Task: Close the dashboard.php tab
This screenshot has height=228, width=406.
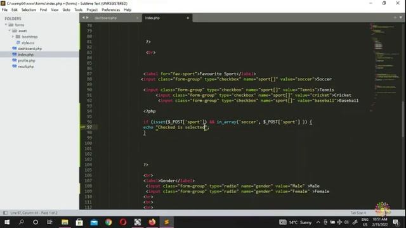Action: [137, 18]
